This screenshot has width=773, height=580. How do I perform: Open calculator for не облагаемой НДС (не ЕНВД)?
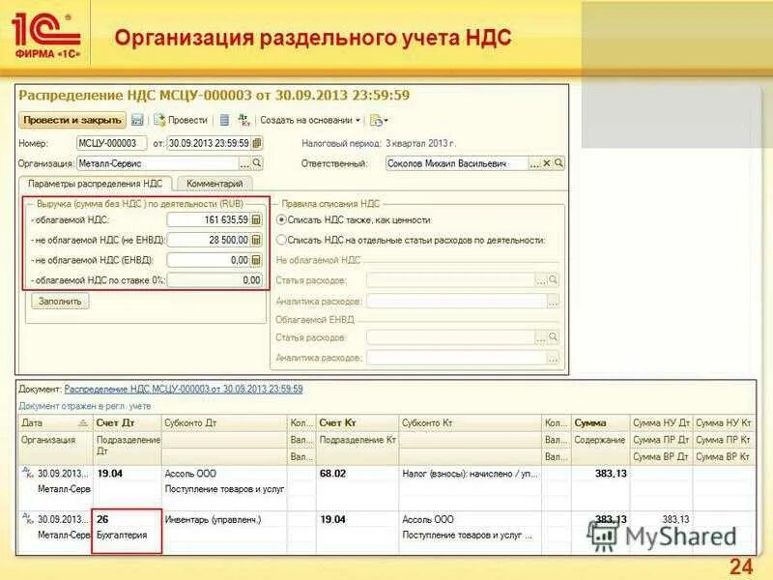pyautogui.click(x=256, y=240)
